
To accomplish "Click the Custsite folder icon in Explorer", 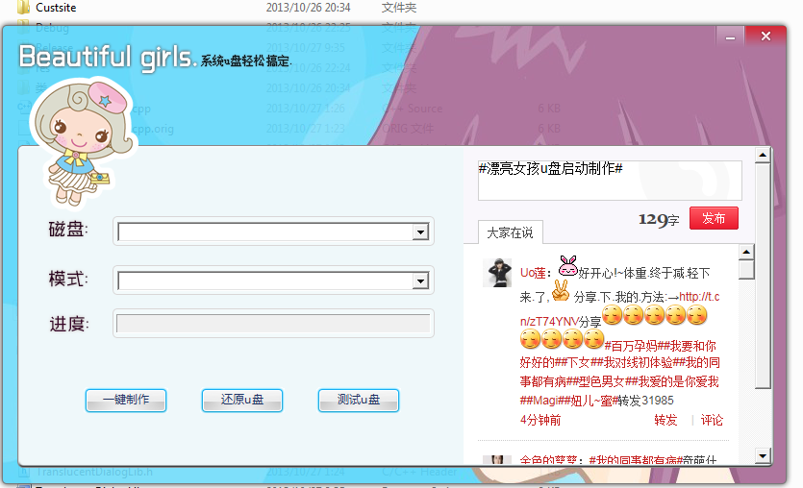I will point(23,7).
